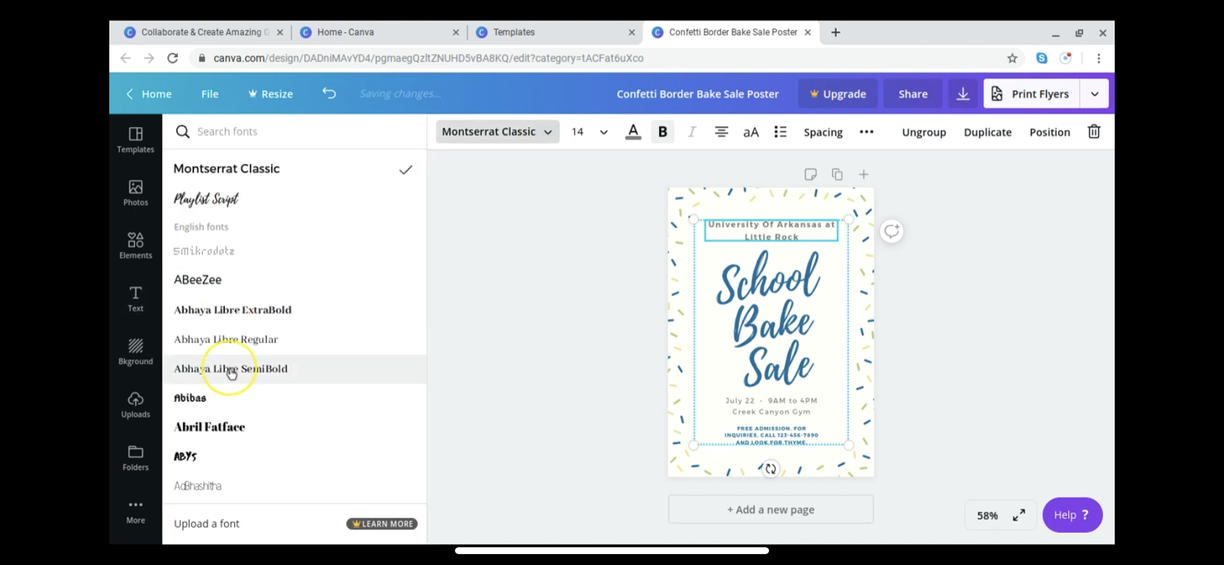
Task: Click the School Bake Sale poster thumbnail
Action: click(x=770, y=332)
